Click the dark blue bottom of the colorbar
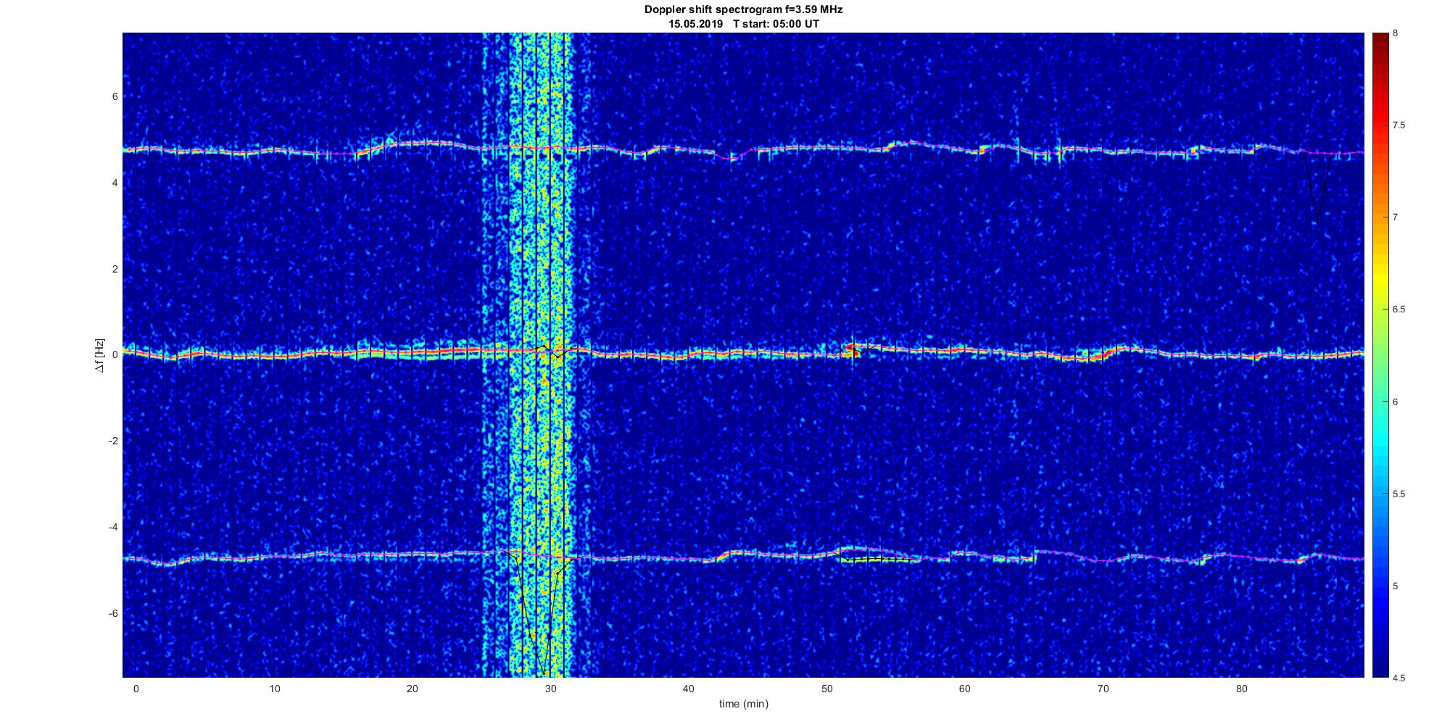This screenshot has width=1450, height=727. (1380, 672)
